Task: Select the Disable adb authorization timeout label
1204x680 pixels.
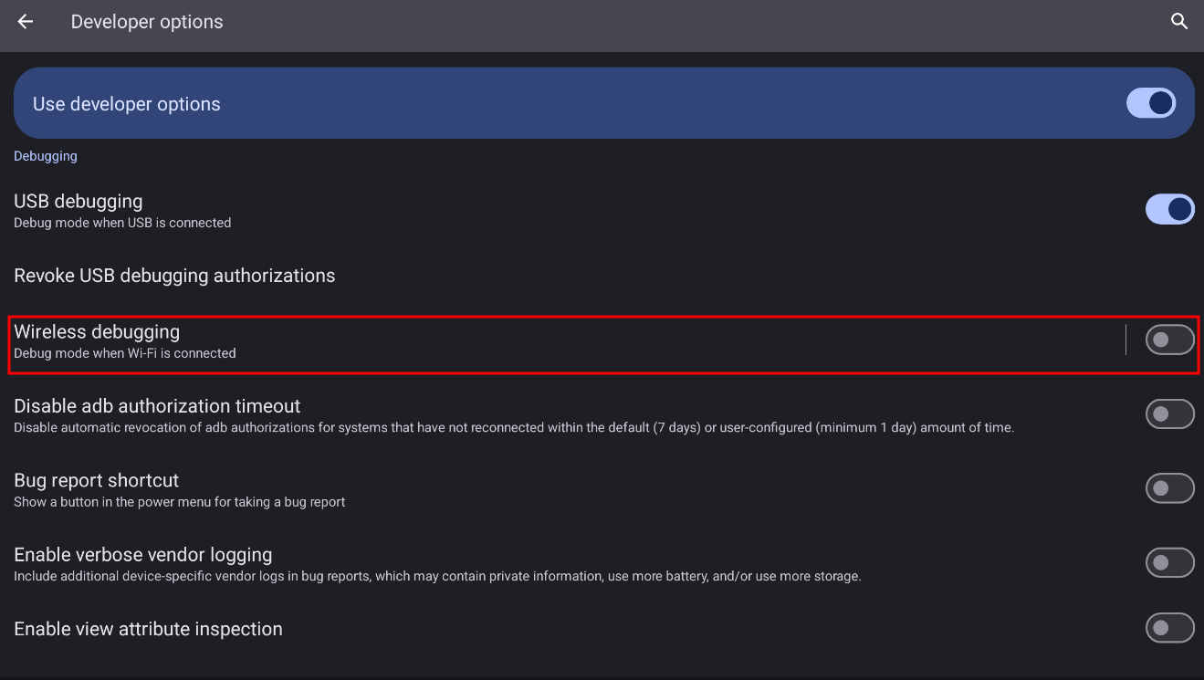Action: pos(157,406)
